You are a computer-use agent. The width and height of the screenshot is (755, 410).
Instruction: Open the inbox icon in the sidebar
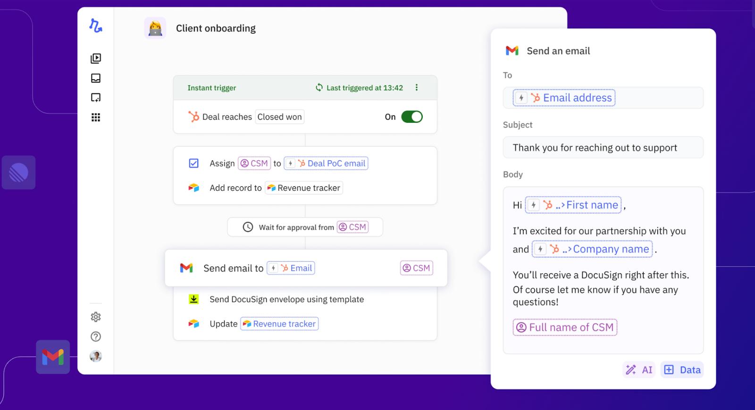tap(96, 78)
